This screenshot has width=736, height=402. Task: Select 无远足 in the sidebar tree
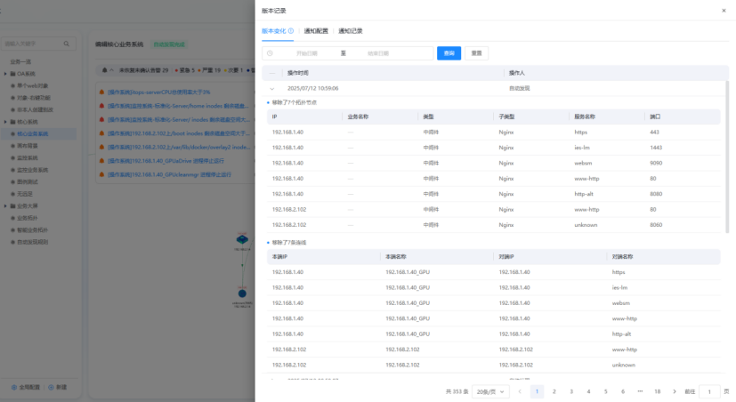24,194
